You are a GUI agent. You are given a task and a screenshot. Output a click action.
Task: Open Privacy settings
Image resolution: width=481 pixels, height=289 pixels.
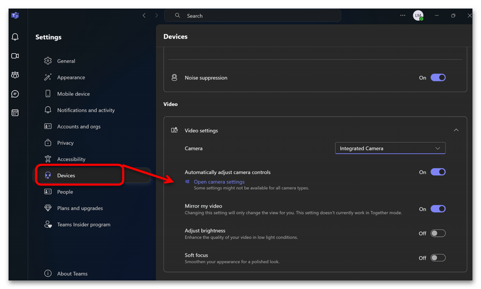coord(65,143)
